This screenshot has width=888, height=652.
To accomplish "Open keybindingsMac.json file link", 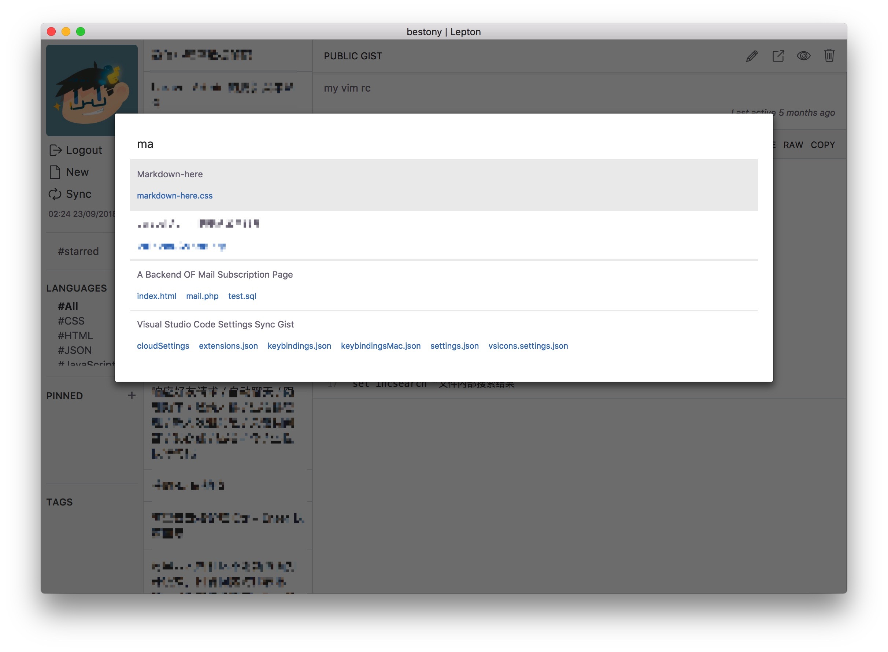I will tap(381, 346).
